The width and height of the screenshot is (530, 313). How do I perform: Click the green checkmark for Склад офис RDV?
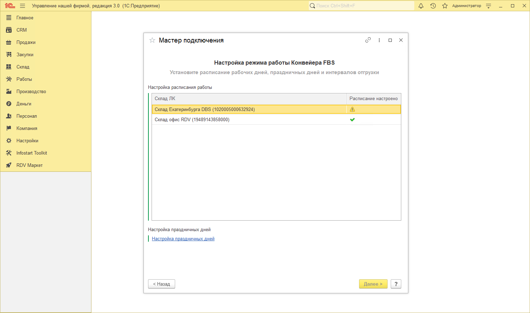pos(352,119)
